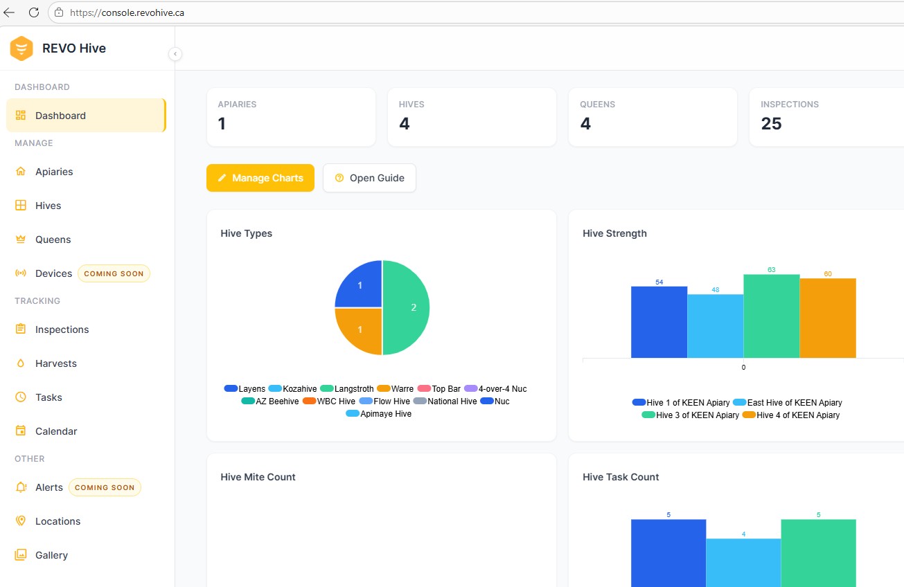Open Inspections via its clipboard icon
Image resolution: width=904 pixels, height=587 pixels.
tap(21, 329)
